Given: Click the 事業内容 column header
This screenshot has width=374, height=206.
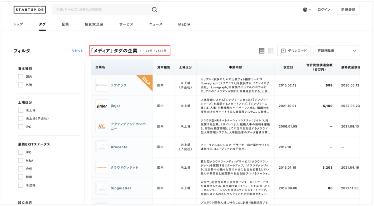Looking at the screenshot, I should [235, 67].
